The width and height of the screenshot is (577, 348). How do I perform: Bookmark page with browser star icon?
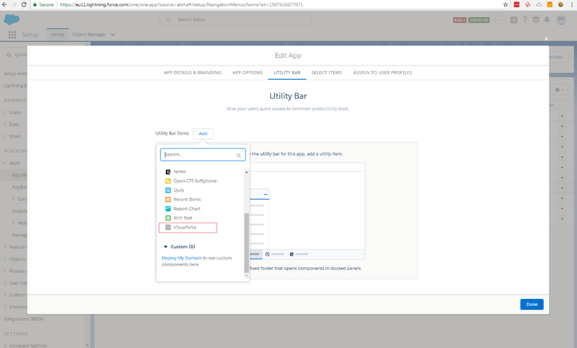pyautogui.click(x=505, y=5)
